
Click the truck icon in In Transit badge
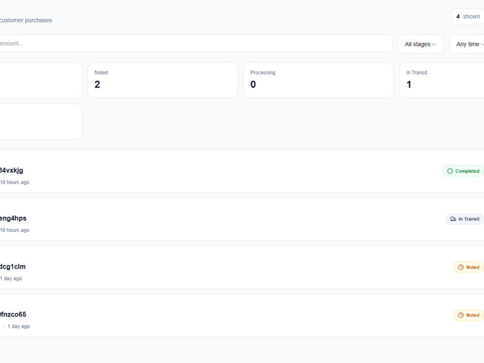(x=453, y=219)
